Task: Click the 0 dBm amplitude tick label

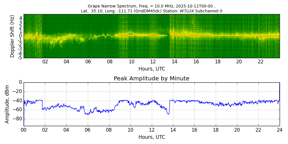Action: 20,82
